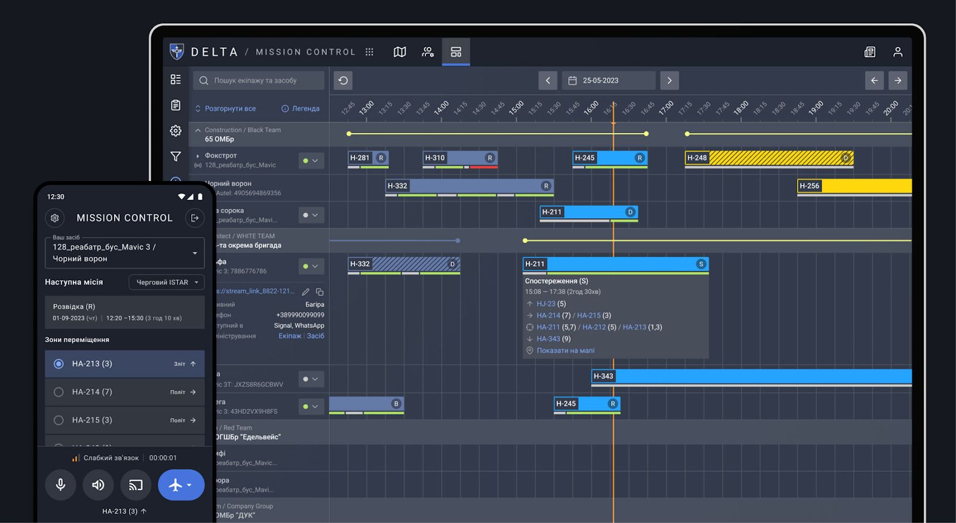Tap the screen cast button on phone
The height and width of the screenshot is (523, 956).
(x=136, y=485)
